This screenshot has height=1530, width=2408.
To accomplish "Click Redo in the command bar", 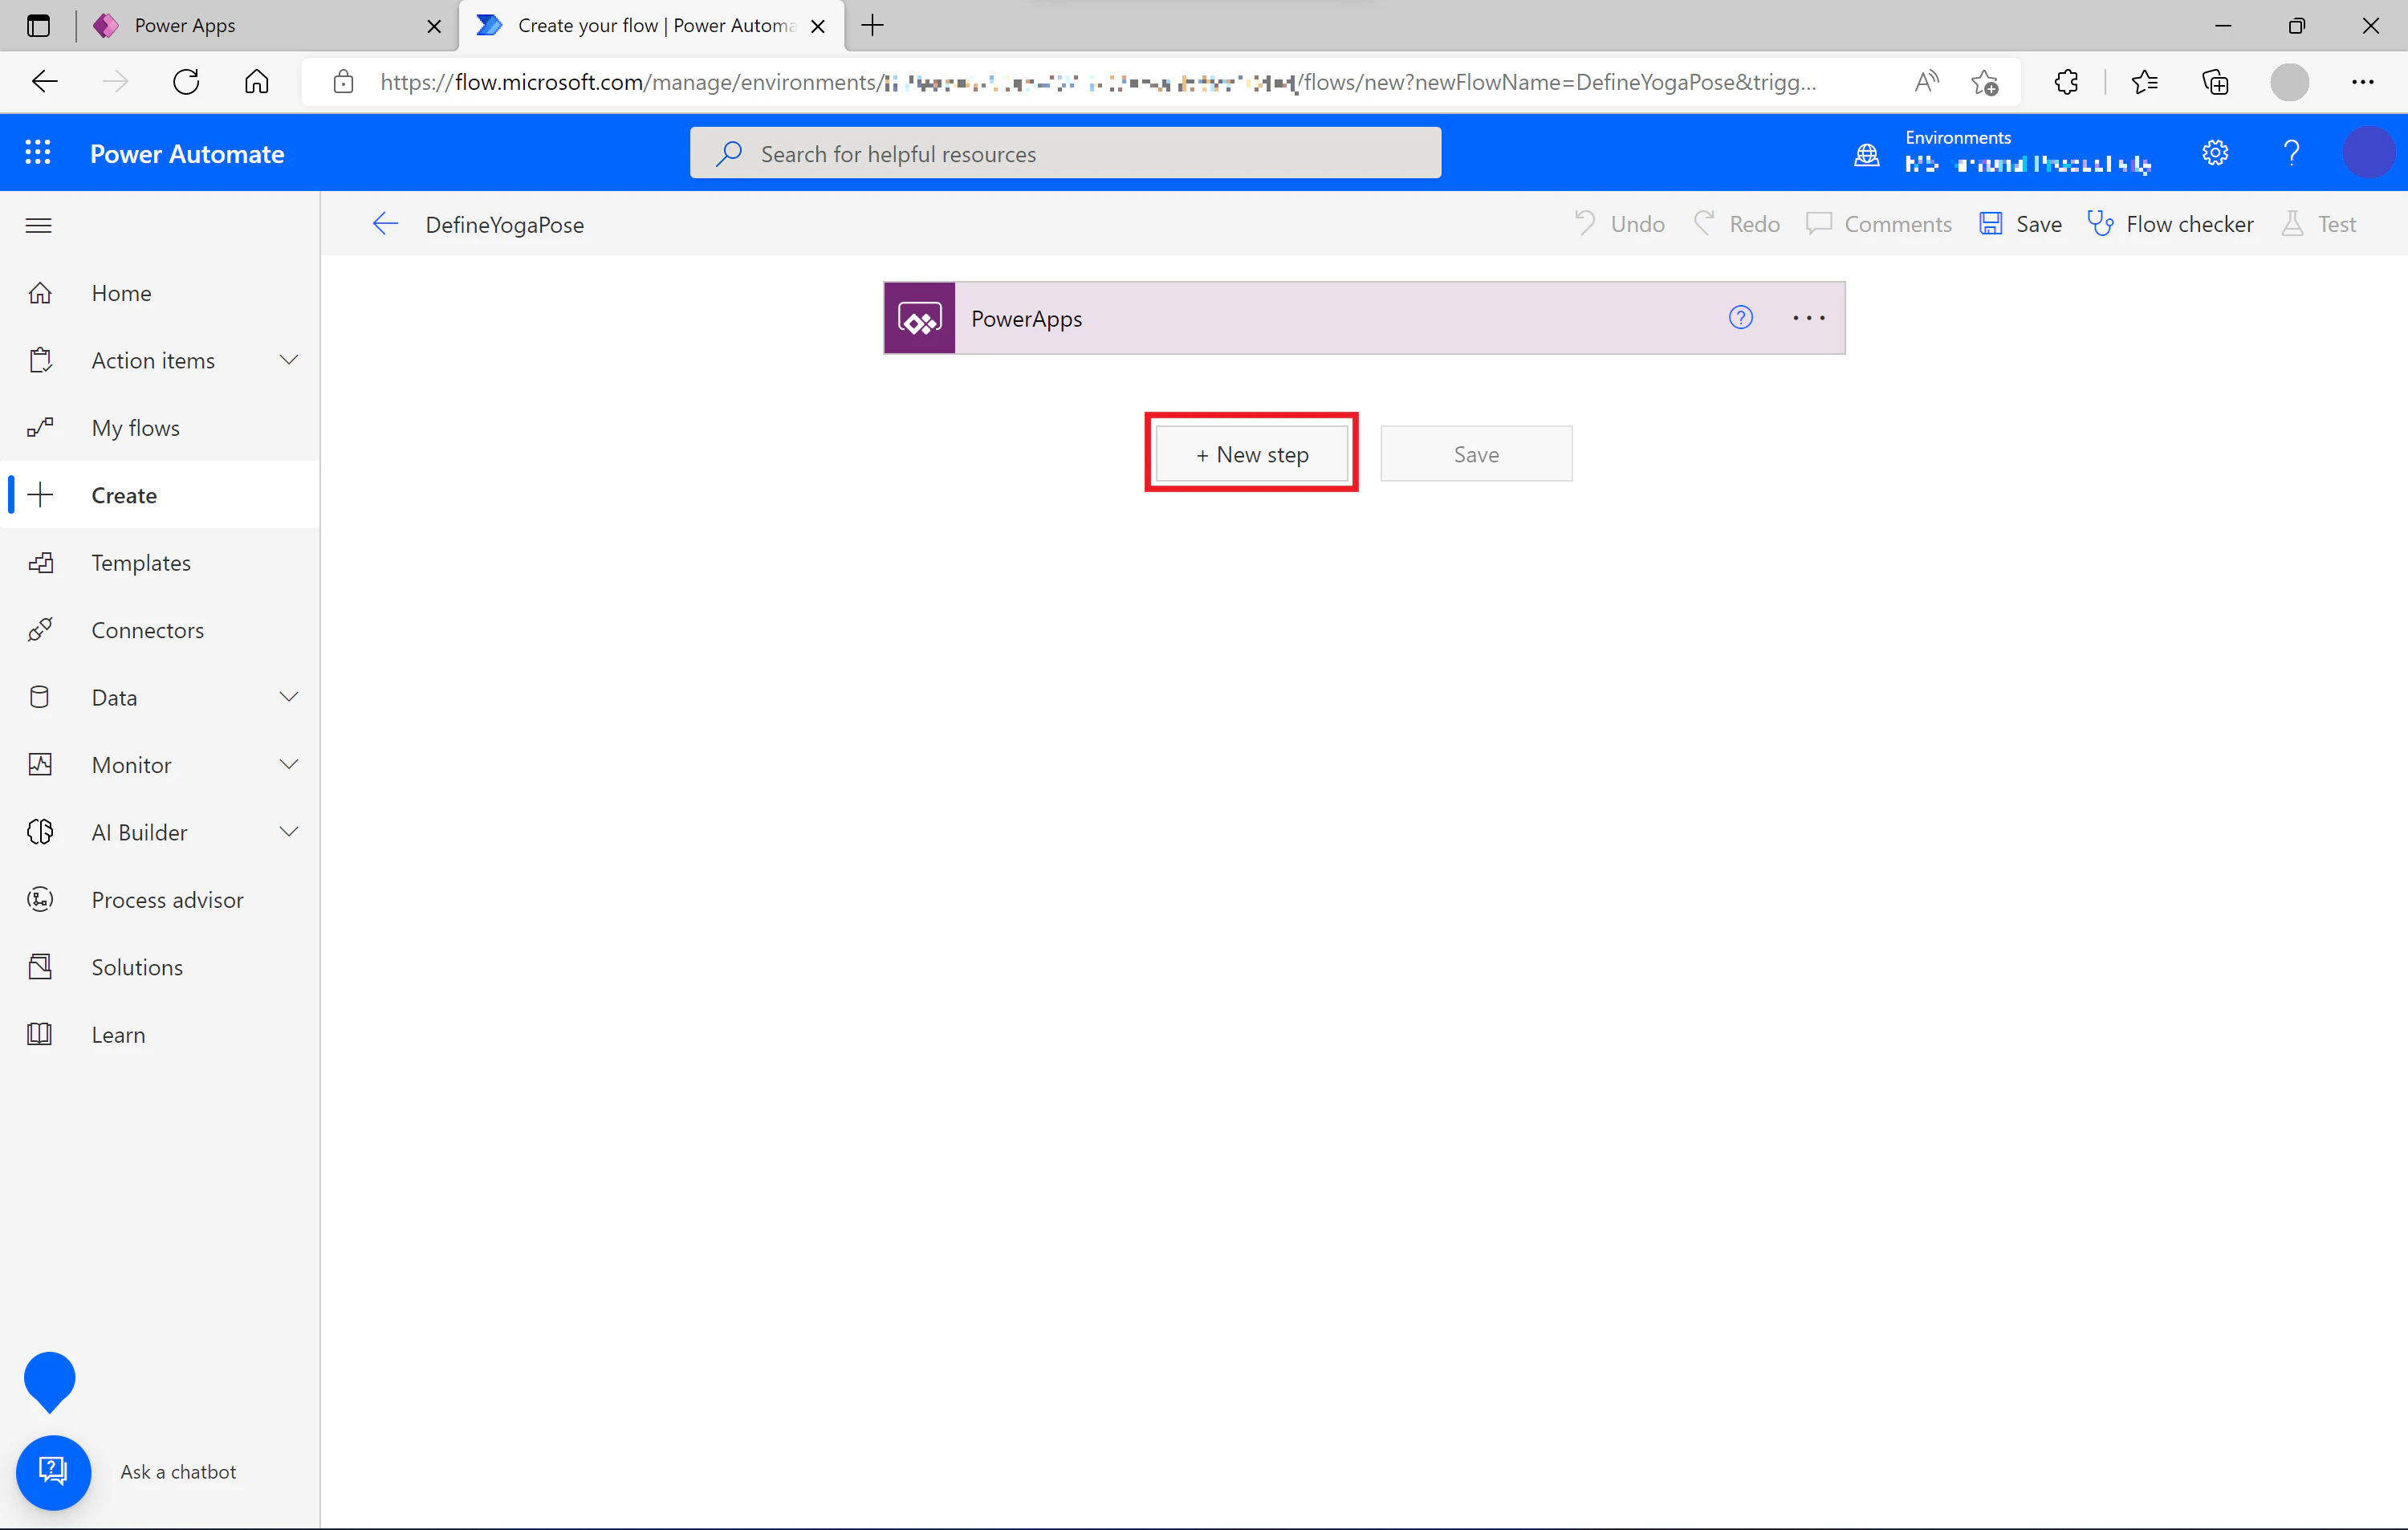I will click(x=1736, y=224).
